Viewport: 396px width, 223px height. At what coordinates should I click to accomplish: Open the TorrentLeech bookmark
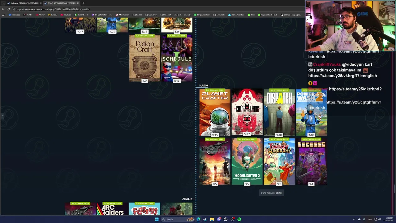click(81, 15)
